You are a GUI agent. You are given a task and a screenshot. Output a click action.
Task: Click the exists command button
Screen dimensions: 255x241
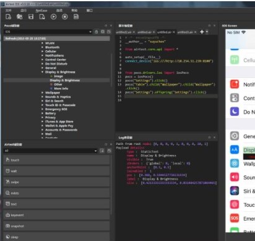(x=56, y=193)
